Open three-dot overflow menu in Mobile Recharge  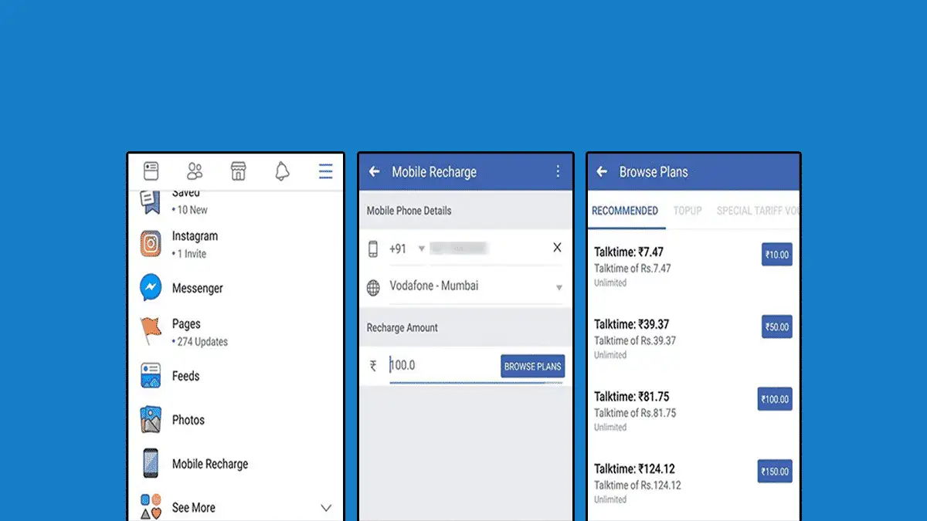[x=558, y=172]
